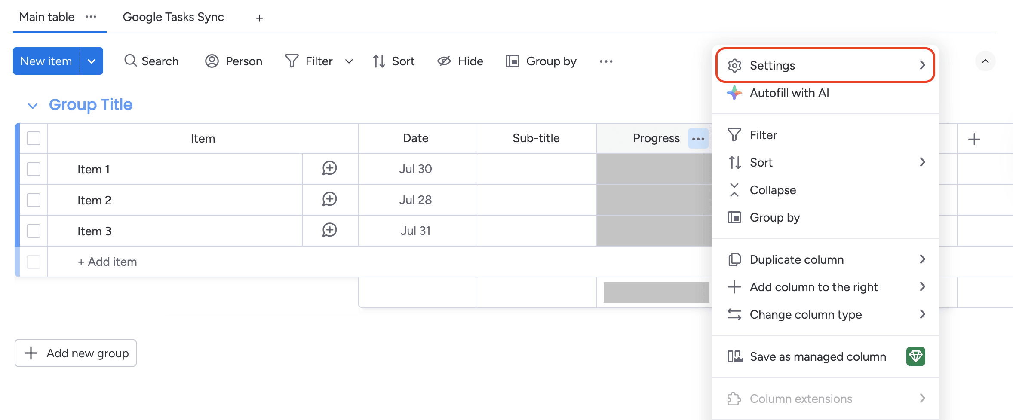
Task: Collapse header with up chevron button
Action: click(x=985, y=61)
